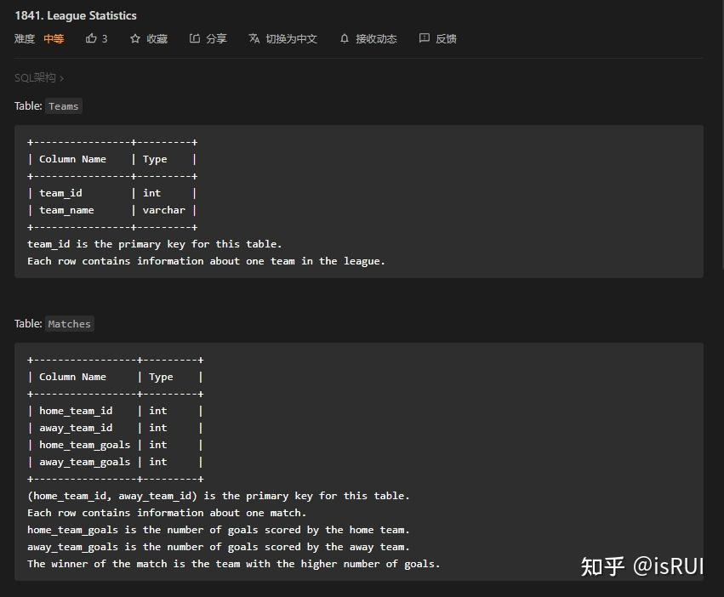The height and width of the screenshot is (597, 724).
Task: Click the bell icon for 接收动态
Action: 344,38
